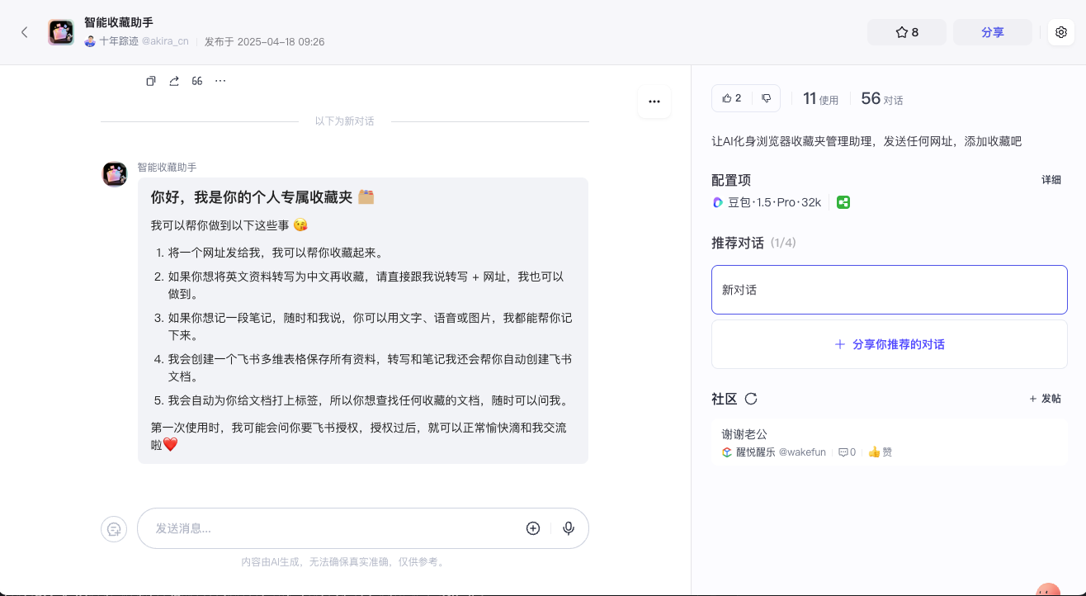Star the bot with 8 favorites

pyautogui.click(x=907, y=32)
